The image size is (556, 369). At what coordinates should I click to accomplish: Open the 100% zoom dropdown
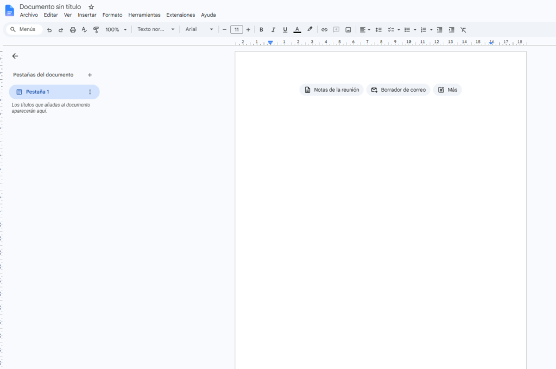116,30
